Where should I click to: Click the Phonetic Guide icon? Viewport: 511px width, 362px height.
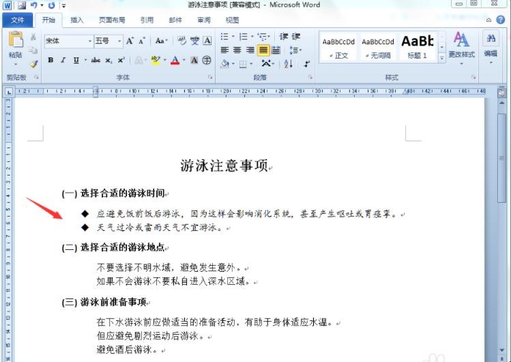(194, 41)
